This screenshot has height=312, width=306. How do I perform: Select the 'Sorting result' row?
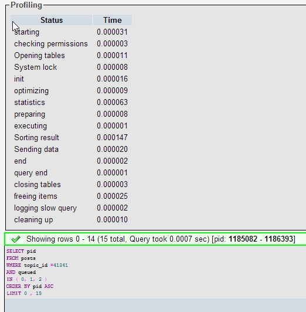[71, 138]
